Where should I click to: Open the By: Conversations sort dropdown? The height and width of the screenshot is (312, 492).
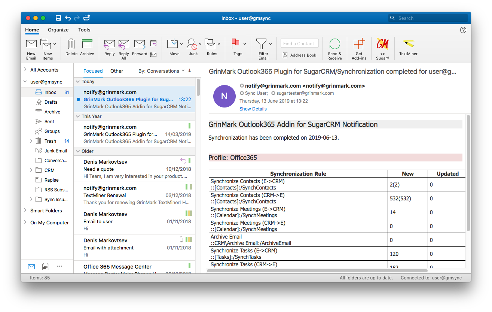pyautogui.click(x=162, y=71)
